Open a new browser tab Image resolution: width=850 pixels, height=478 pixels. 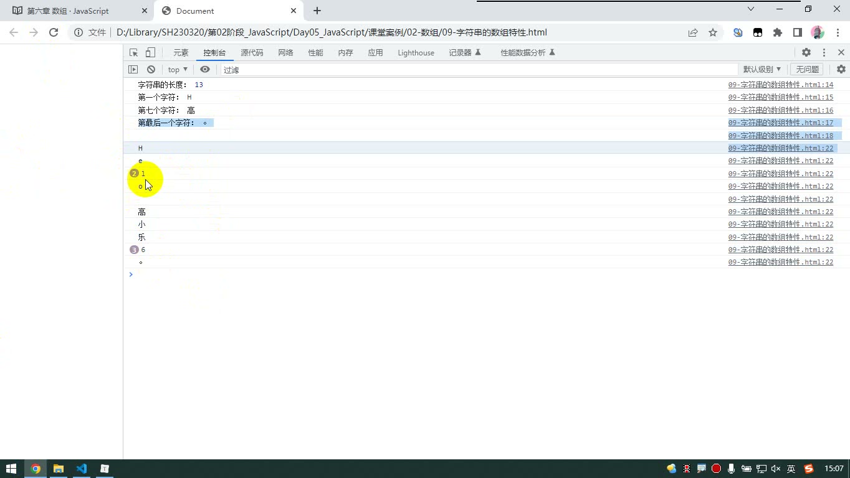(x=317, y=11)
